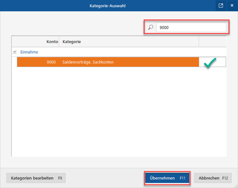Viewport: 238px width, 188px height.
Task: Select the Saldenvorträge, Sachkonten category text
Action: point(88,62)
